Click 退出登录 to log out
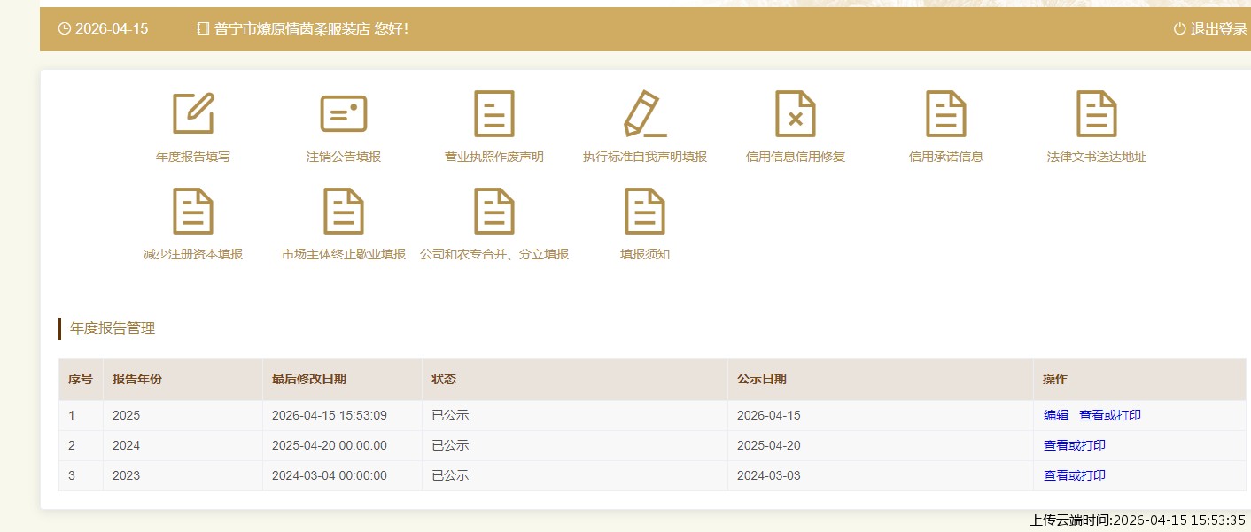The image size is (1251, 532). [1210, 29]
